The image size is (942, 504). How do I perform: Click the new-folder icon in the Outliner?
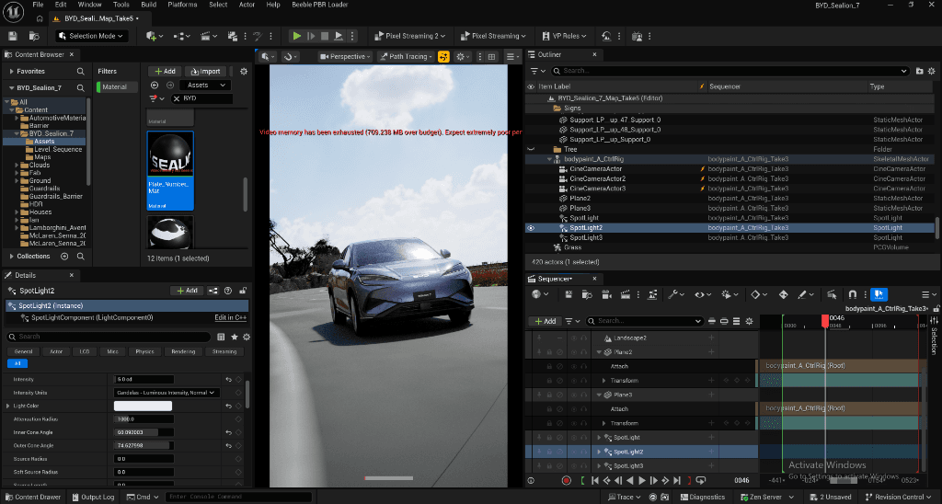coord(919,71)
